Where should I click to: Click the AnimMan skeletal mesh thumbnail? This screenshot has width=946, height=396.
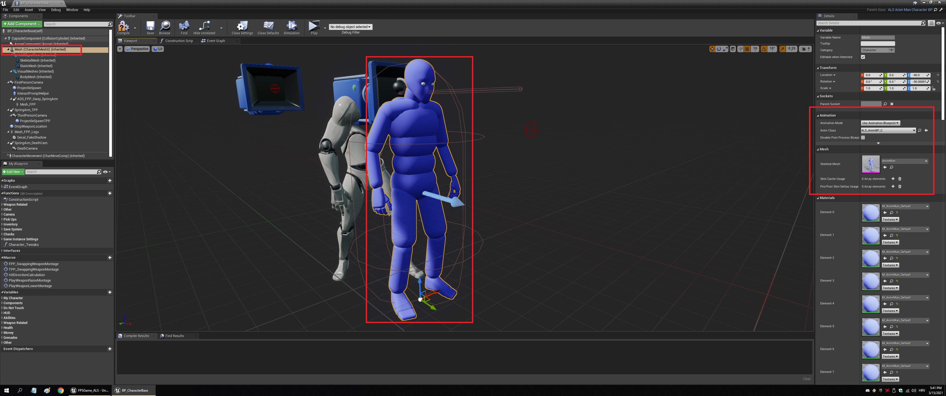870,164
